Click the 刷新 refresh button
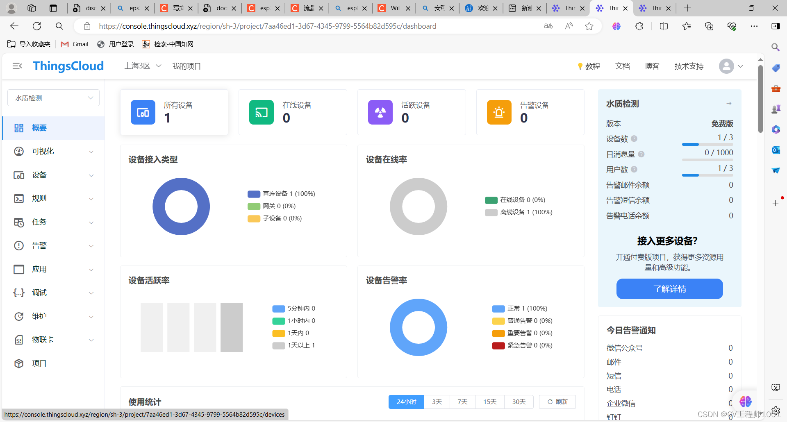 coord(557,402)
